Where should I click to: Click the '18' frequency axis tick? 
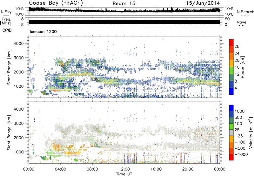(21, 19)
